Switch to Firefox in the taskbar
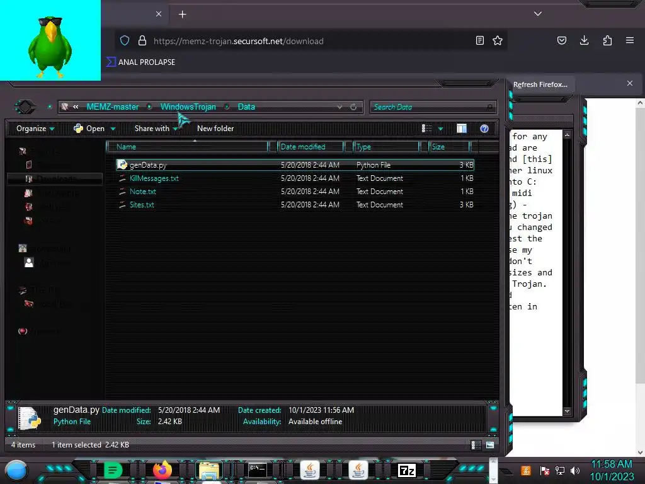645x484 pixels. point(162,470)
